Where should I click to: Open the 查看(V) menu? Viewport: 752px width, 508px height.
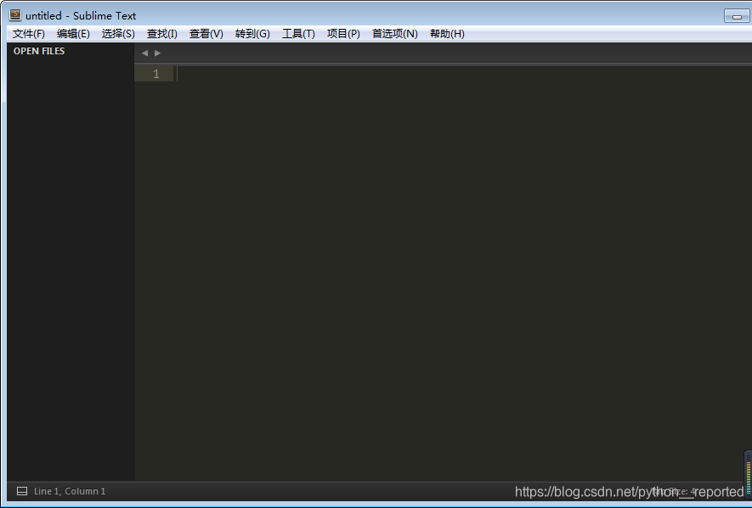tap(206, 34)
